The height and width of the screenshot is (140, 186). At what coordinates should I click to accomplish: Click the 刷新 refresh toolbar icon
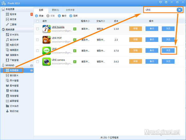[71, 16]
